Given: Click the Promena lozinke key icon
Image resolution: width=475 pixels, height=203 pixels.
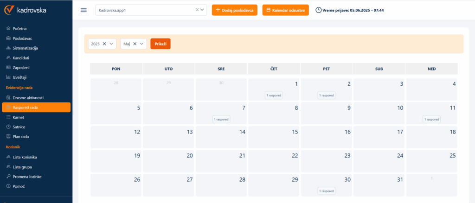Looking at the screenshot, I should 8,177.
